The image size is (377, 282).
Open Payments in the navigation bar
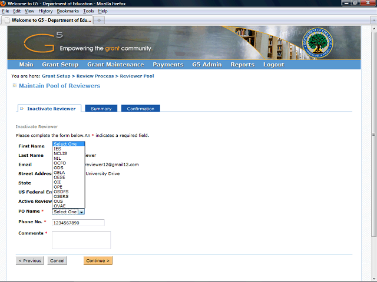[168, 65]
